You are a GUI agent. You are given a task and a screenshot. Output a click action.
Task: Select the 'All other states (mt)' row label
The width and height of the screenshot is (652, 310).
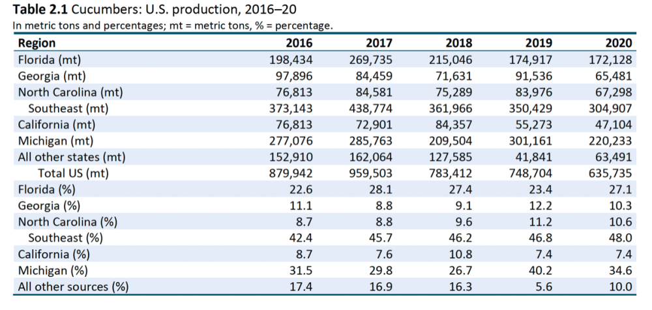(72, 157)
